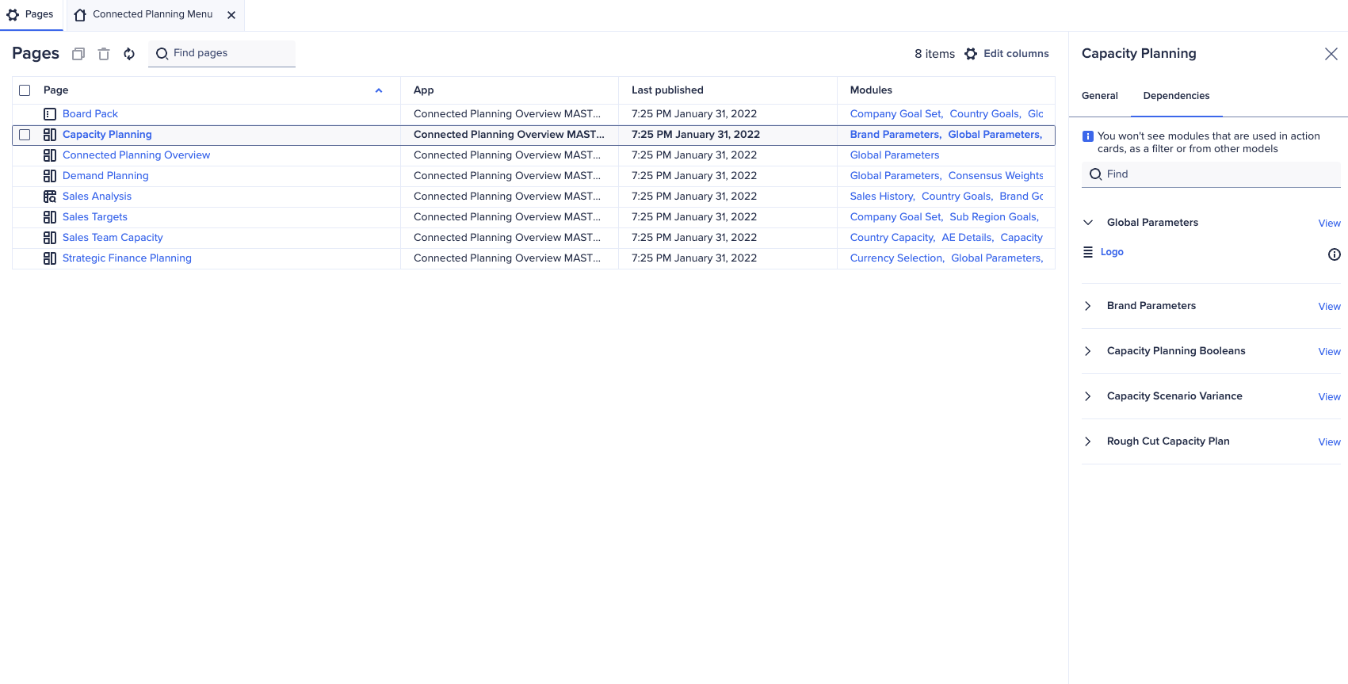This screenshot has height=684, width=1348.
Task: Close the Capacity Planning side panel
Action: pyautogui.click(x=1331, y=54)
